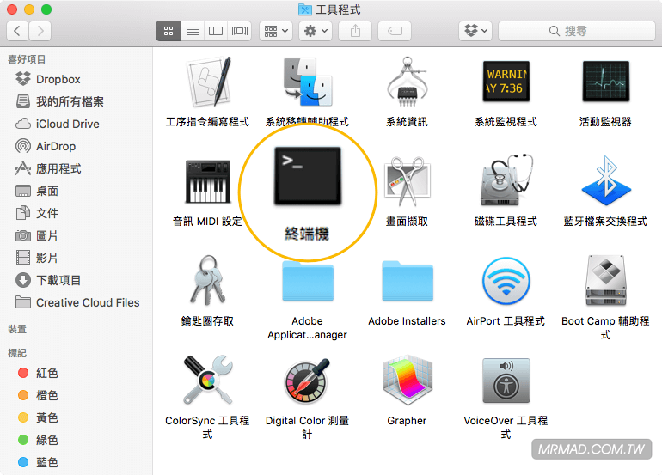
Task: Select iCloud Drive in sidebar
Action: pos(67,124)
